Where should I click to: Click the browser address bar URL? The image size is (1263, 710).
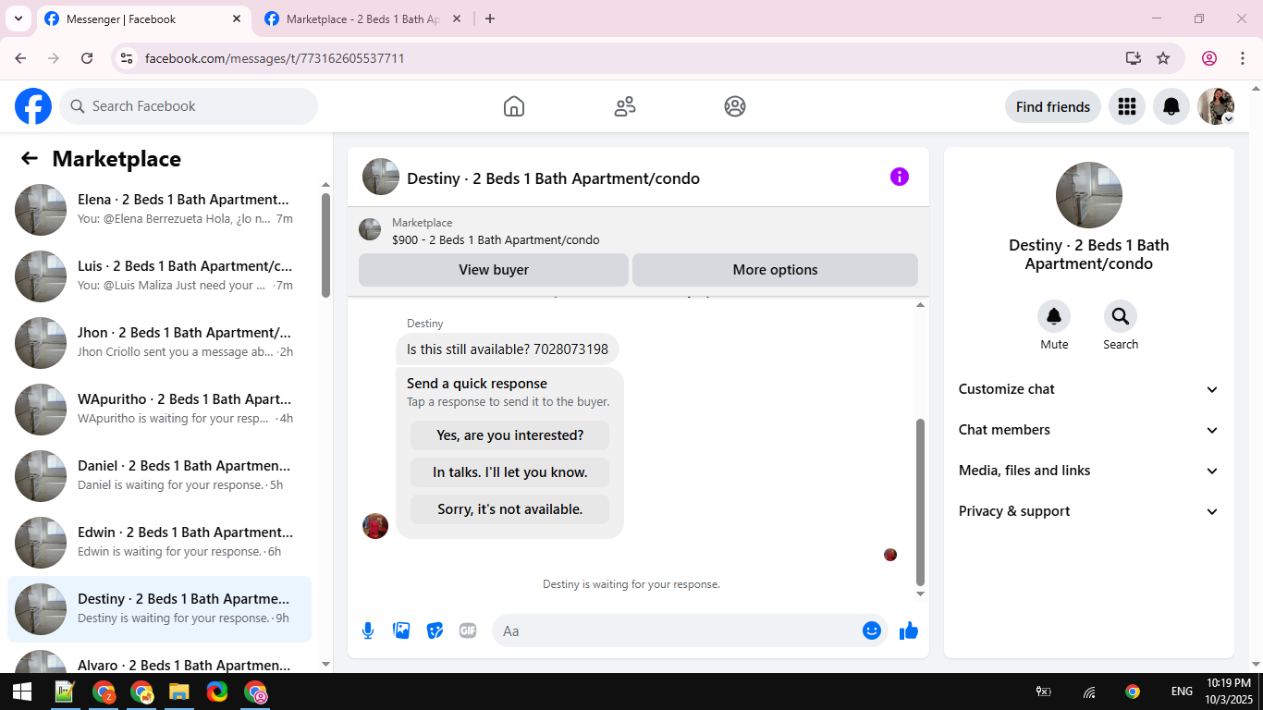point(275,58)
